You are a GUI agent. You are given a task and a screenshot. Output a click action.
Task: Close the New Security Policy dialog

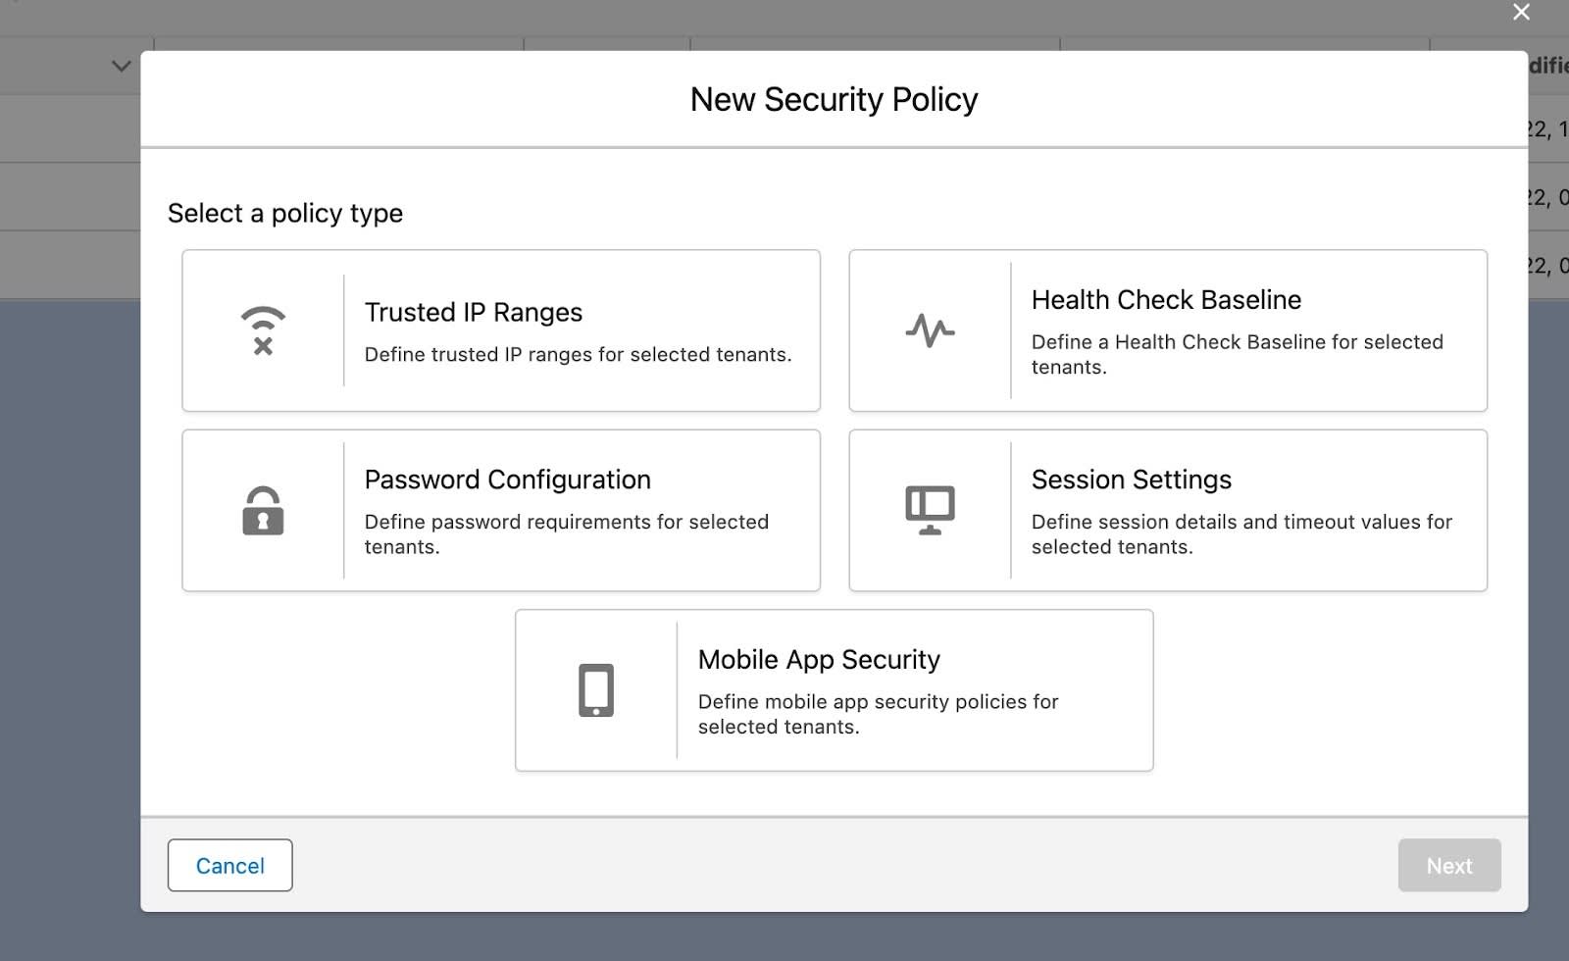(x=1521, y=13)
